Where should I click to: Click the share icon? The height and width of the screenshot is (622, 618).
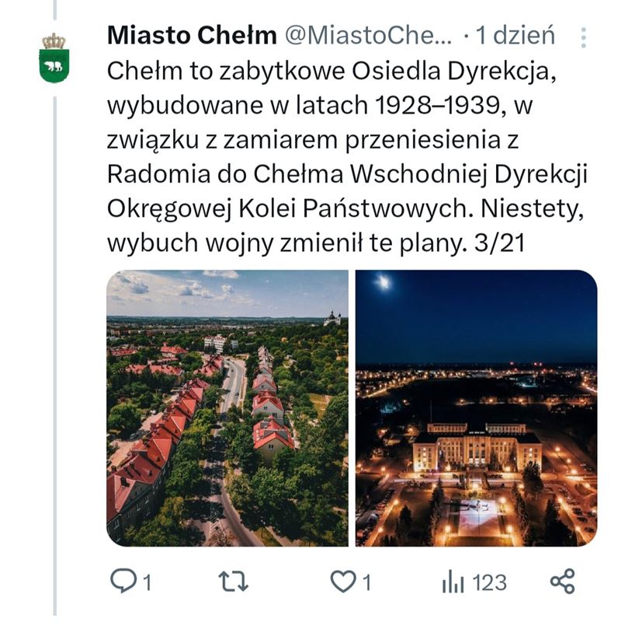tap(562, 582)
